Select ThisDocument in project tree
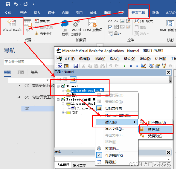Viewport: 176px width, 169px height. click(84, 108)
